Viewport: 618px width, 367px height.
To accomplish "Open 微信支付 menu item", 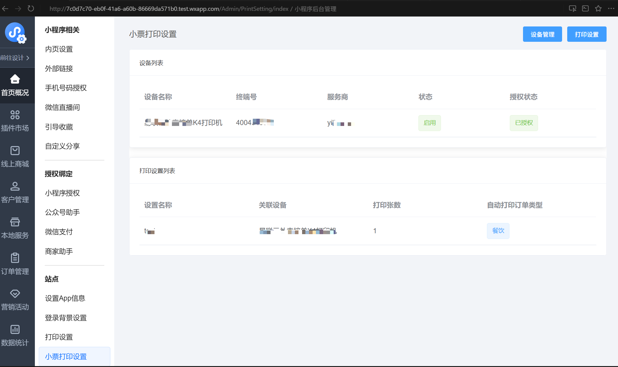I will [59, 232].
